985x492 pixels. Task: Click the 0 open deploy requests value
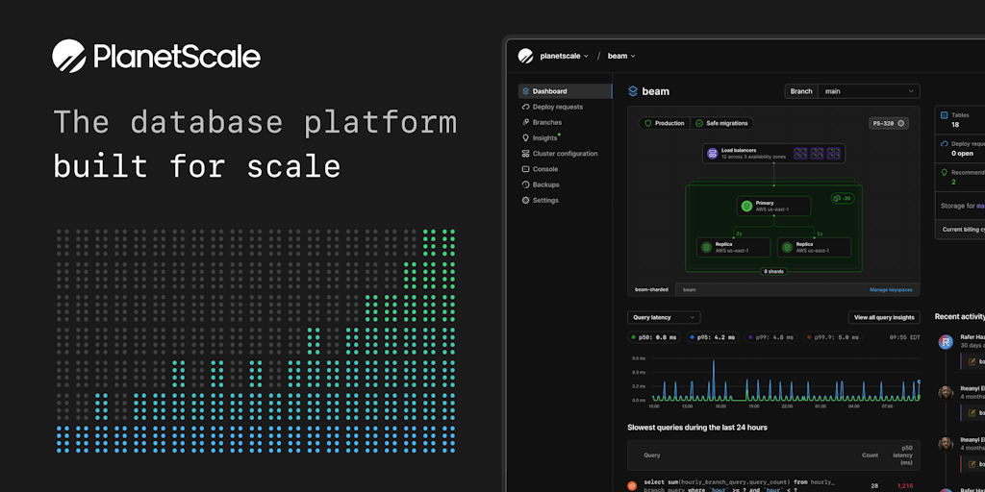pos(962,153)
